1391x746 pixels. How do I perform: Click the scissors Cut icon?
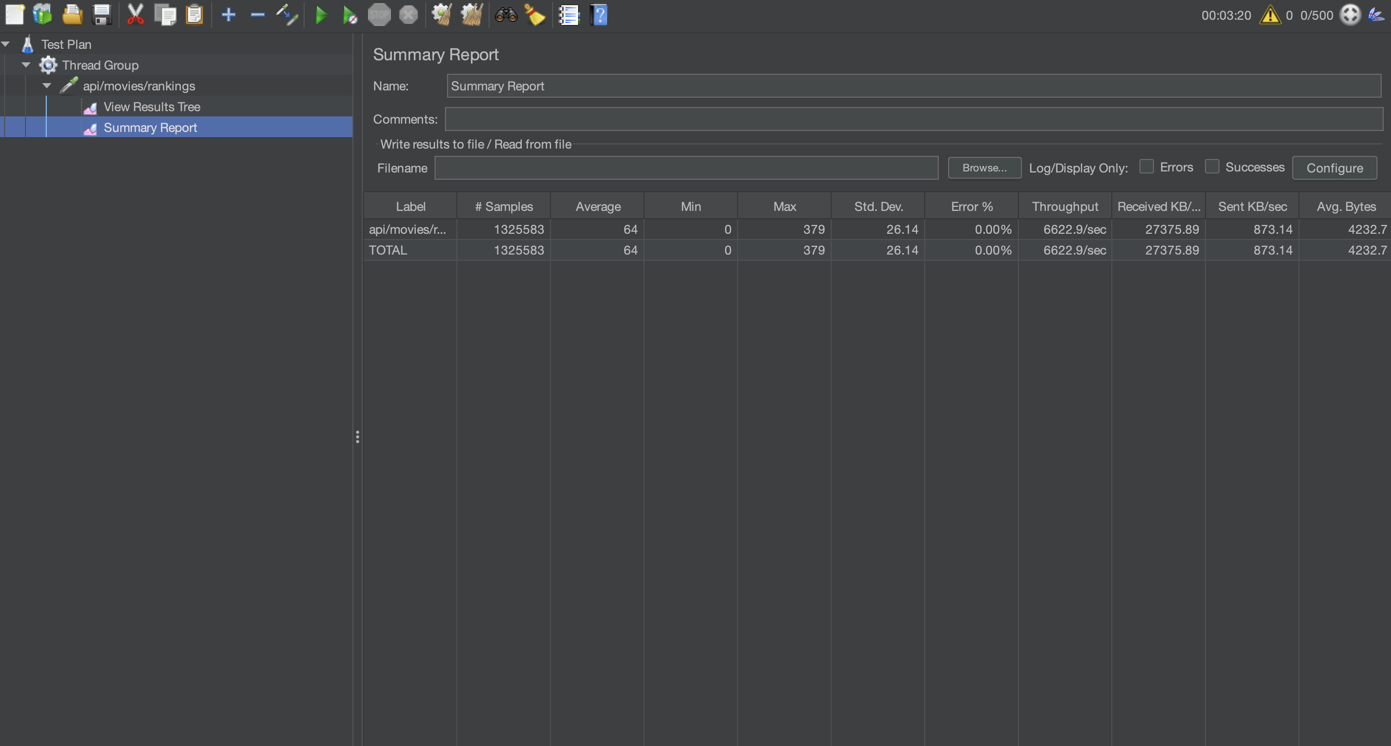coord(135,15)
